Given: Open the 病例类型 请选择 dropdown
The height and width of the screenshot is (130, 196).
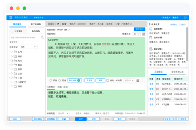Looking at the screenshot, I should (63, 114).
